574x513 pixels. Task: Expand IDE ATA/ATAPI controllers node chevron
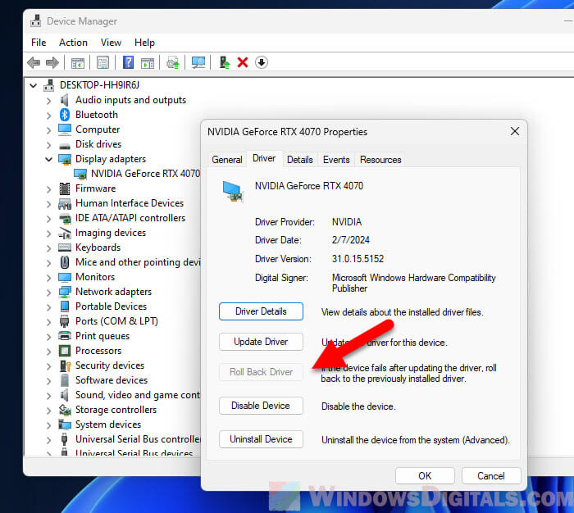click(x=48, y=219)
